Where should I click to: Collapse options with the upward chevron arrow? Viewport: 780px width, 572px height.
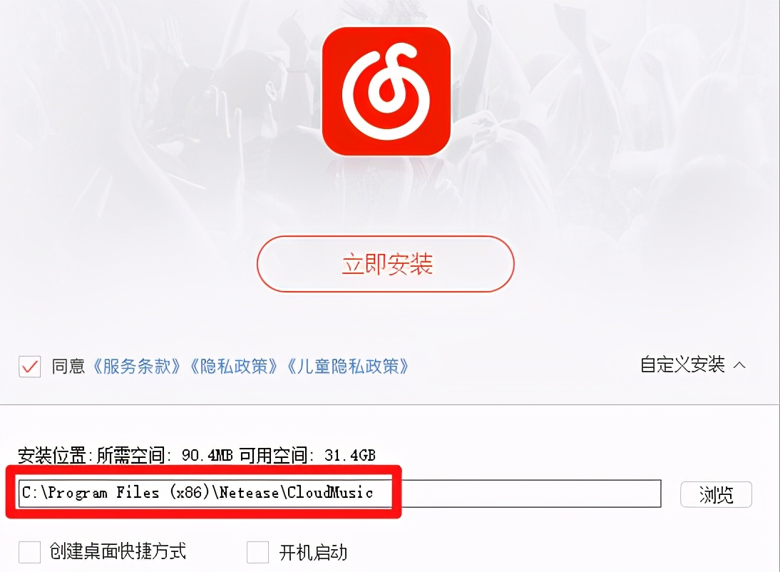click(x=739, y=365)
